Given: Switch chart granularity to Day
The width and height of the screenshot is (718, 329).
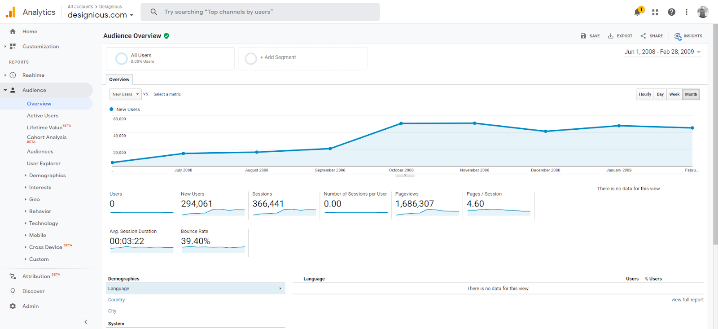Looking at the screenshot, I should coord(660,94).
